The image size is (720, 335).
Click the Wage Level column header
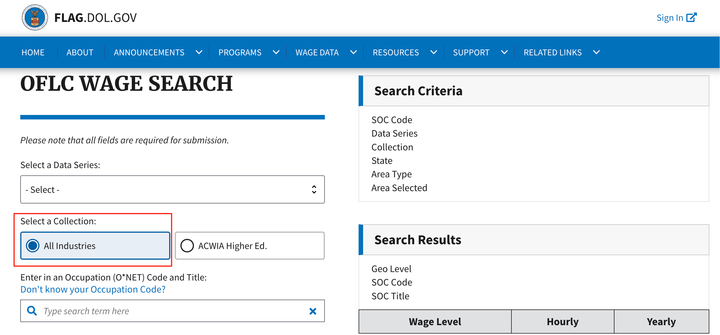coord(435,322)
